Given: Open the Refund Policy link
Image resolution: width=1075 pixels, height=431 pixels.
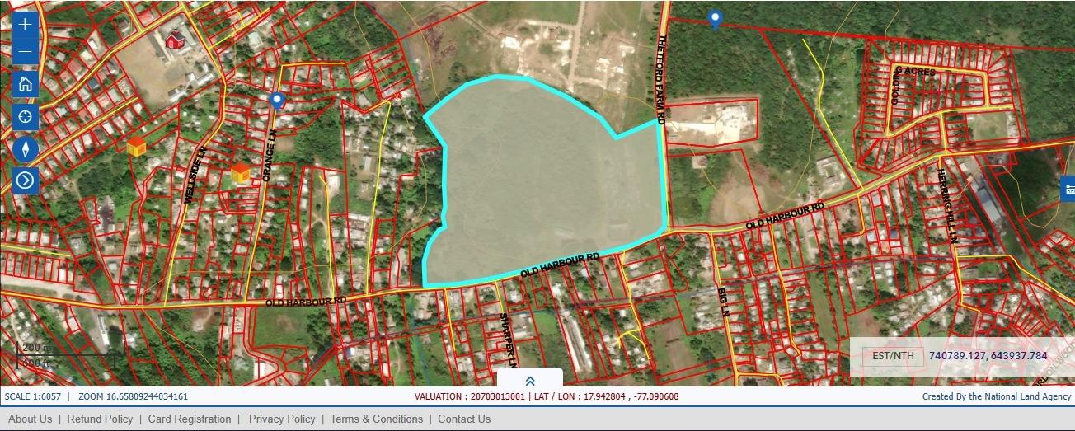Looking at the screenshot, I should [x=100, y=419].
